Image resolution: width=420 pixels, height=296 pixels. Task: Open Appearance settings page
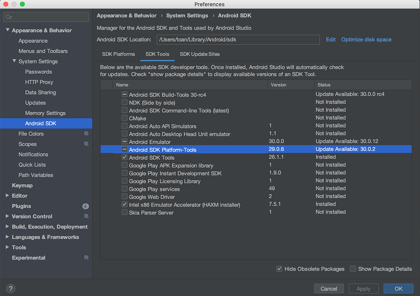33,41
